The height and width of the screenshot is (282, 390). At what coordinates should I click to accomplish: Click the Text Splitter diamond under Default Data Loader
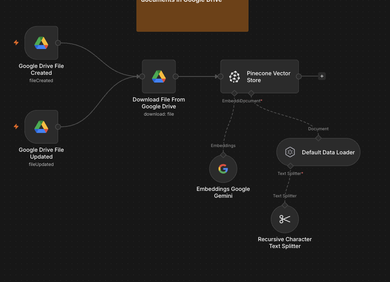pos(290,166)
